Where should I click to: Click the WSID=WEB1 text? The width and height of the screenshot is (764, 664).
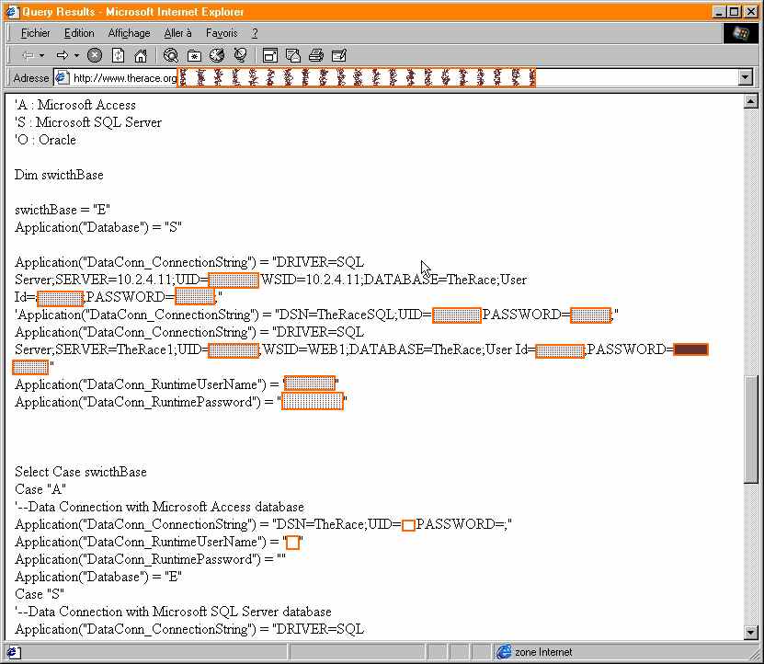pyautogui.click(x=304, y=350)
